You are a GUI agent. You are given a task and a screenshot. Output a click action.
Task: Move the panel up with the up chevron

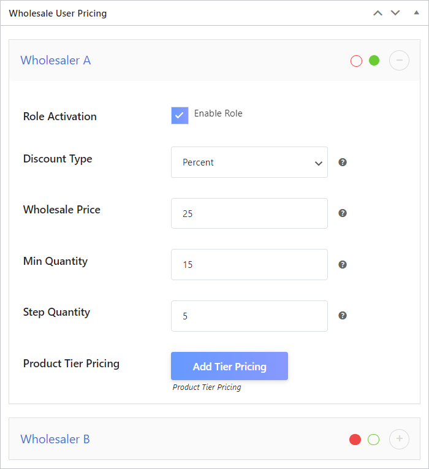(378, 13)
